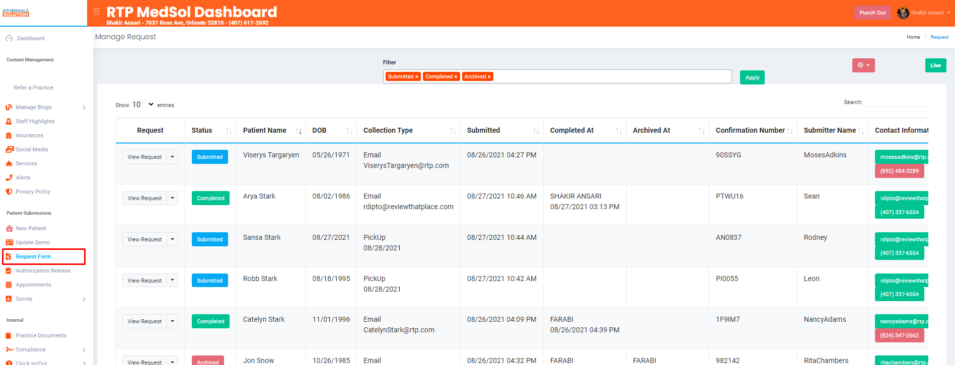Click Submitted status badge for Sansa Stark

[210, 239]
